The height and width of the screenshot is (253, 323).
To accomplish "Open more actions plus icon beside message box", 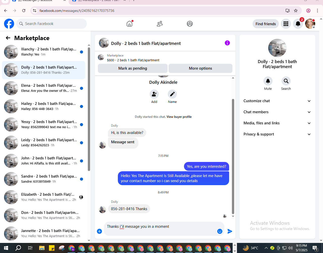I will click(99, 231).
